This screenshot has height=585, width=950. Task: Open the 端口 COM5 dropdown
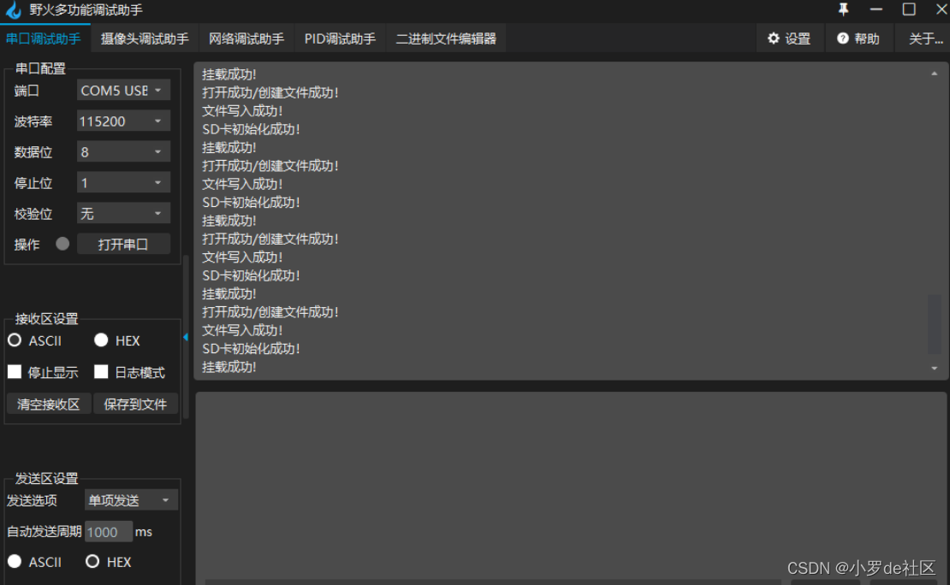pos(122,90)
